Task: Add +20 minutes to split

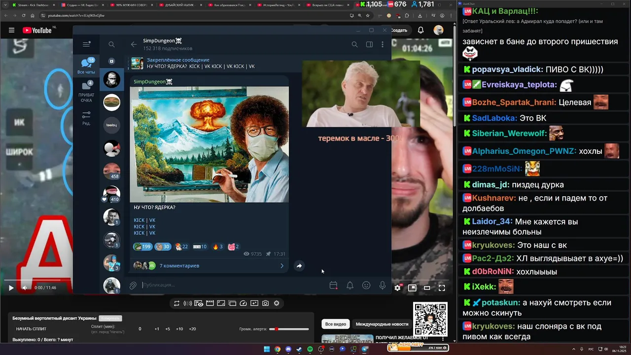Action: click(192, 329)
